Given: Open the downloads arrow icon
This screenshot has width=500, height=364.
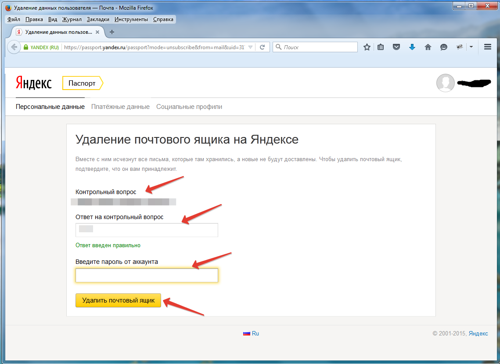Looking at the screenshot, I should (412, 47).
